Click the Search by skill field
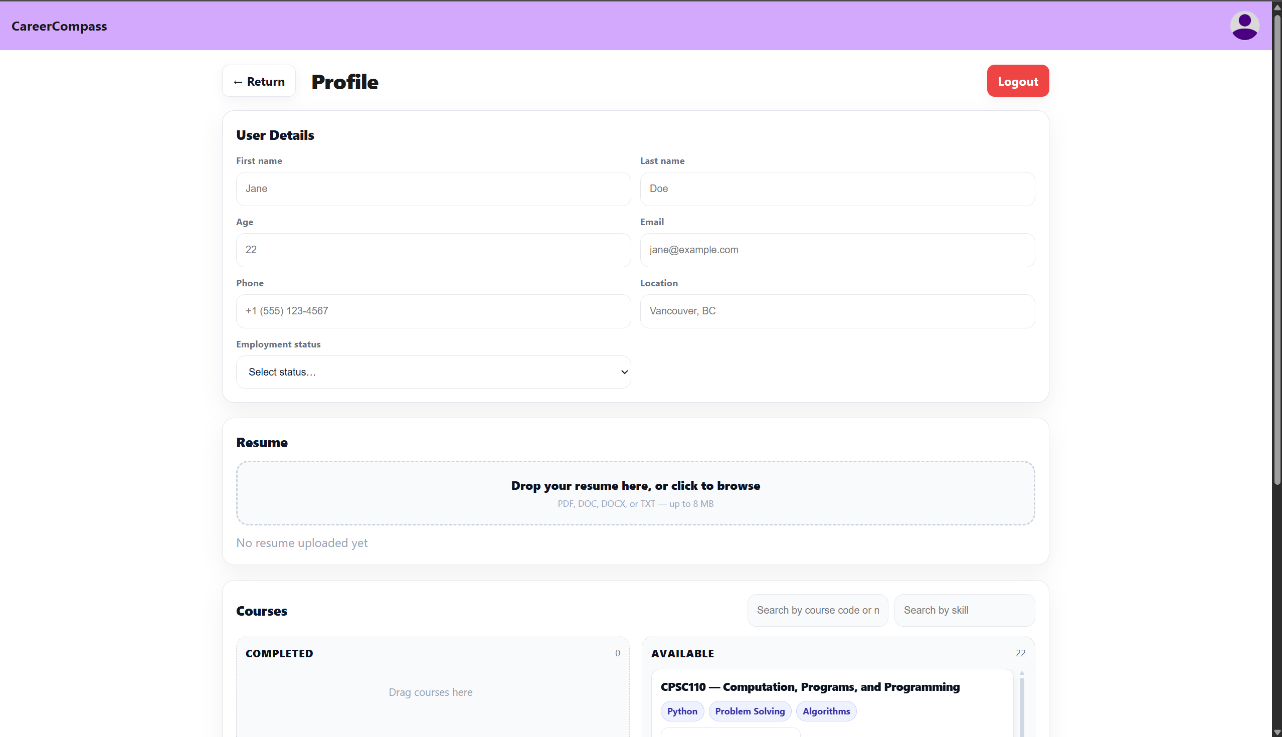1282x737 pixels. coord(964,611)
